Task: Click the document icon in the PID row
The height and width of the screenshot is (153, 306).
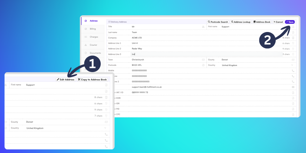Action: point(293,109)
